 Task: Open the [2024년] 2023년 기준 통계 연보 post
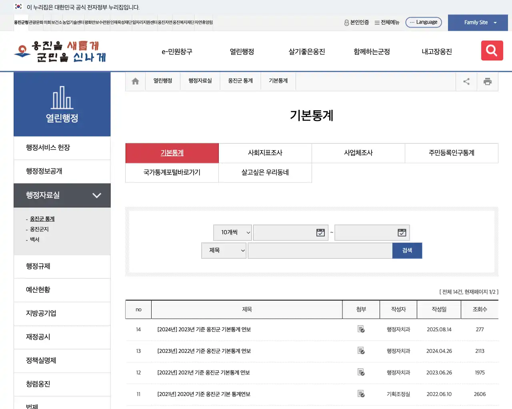(204, 329)
